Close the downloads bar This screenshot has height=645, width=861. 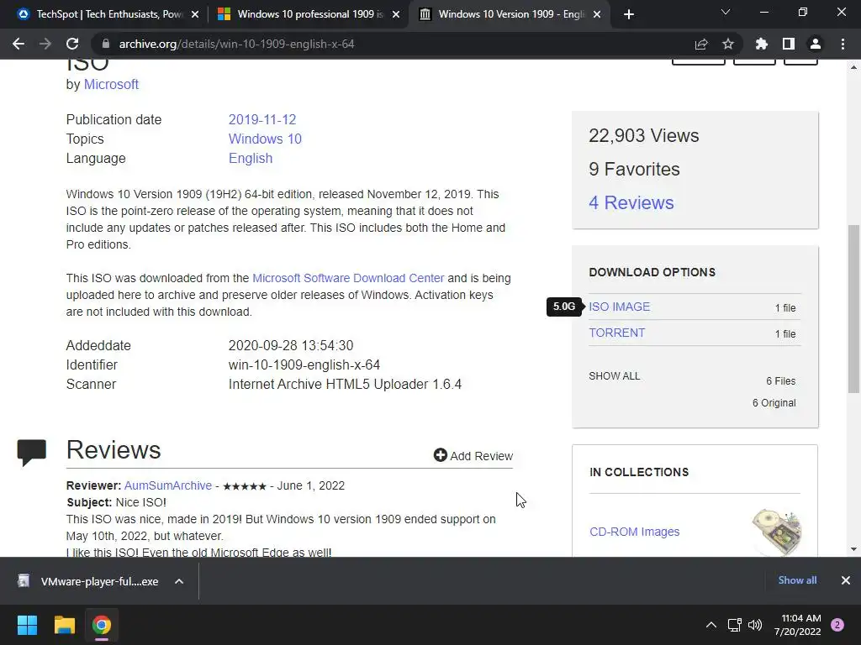[846, 580]
